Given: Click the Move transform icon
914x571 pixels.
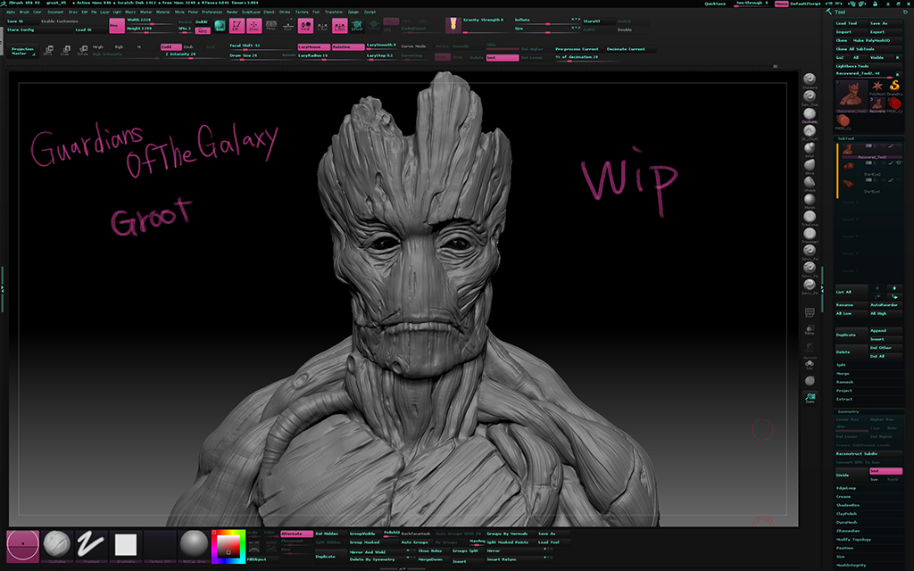Looking at the screenshot, I should tap(49, 51).
